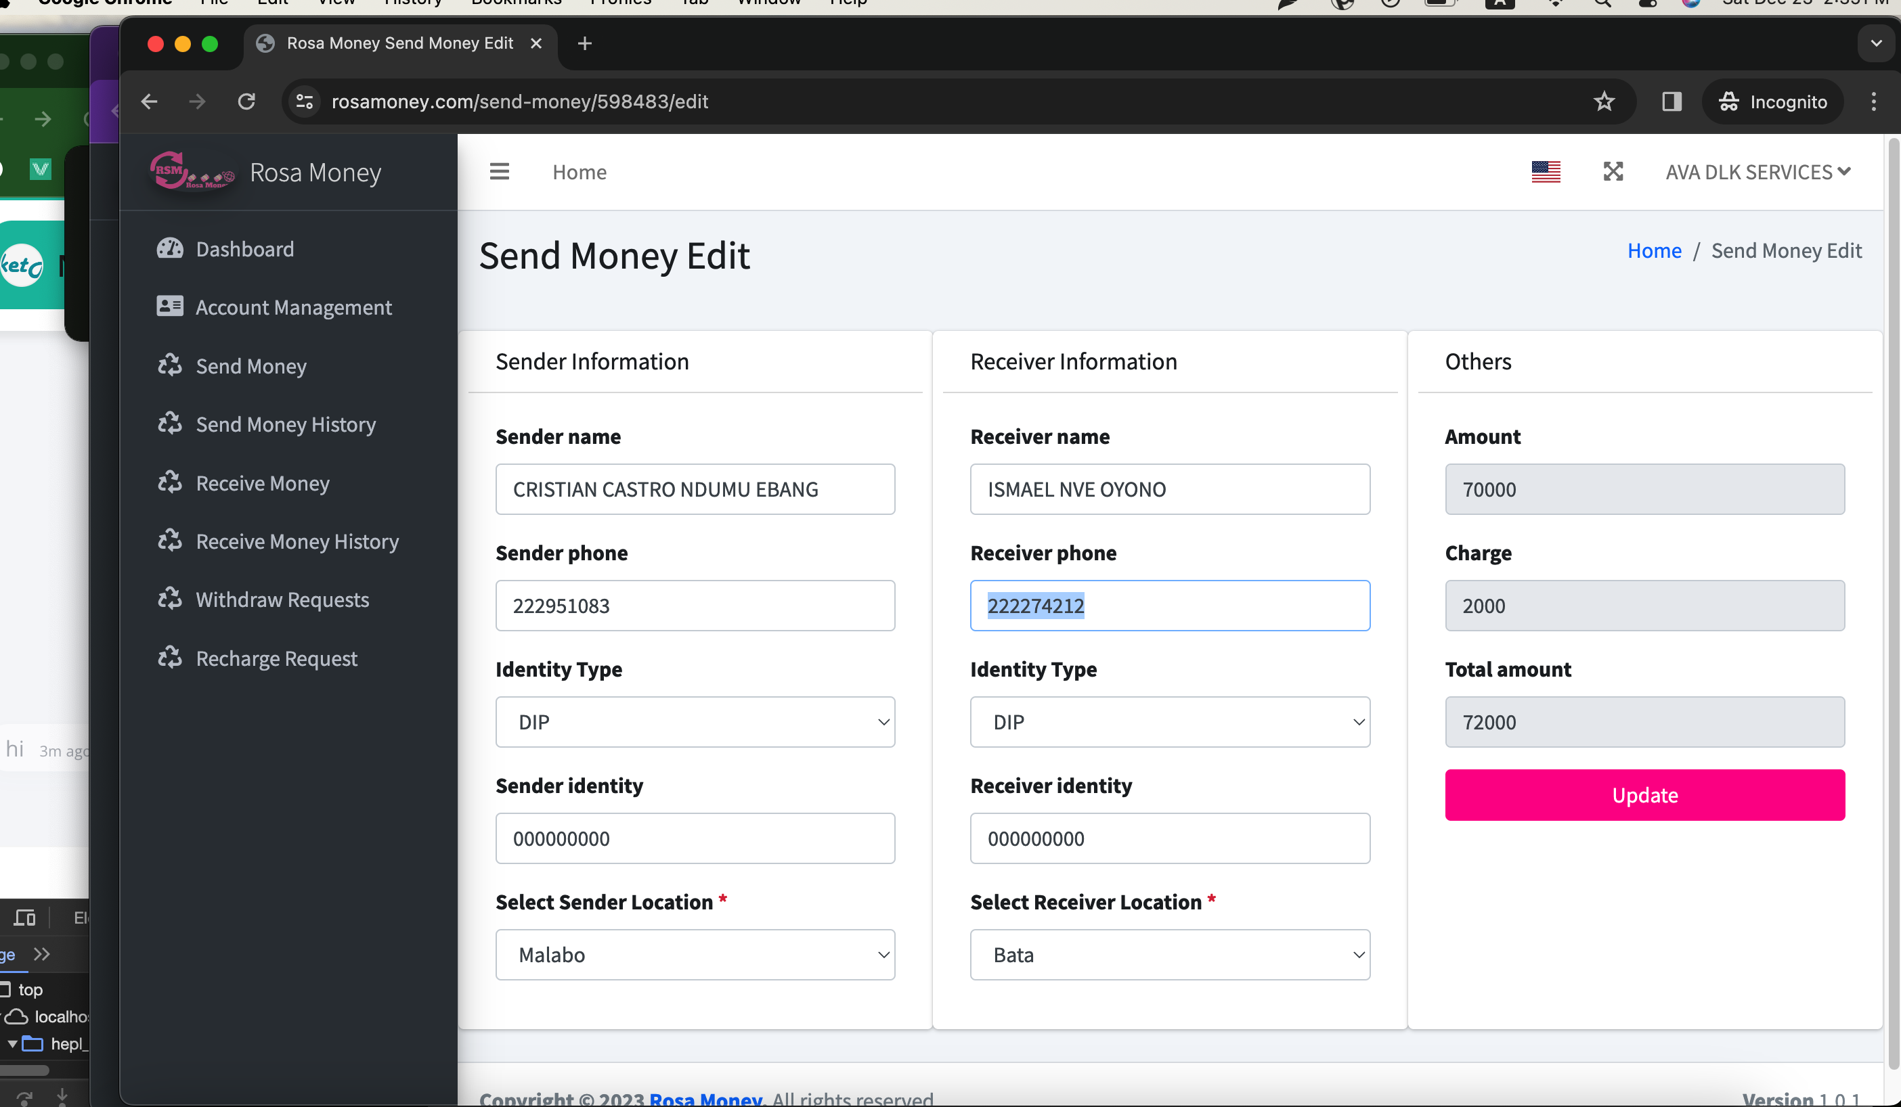The image size is (1901, 1107).
Task: Click the Dashboard gauge icon
Action: [x=170, y=249]
